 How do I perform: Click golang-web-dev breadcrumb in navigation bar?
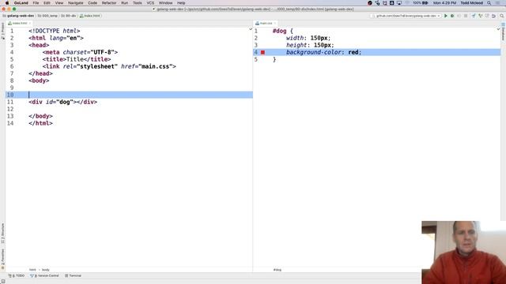coord(18,16)
